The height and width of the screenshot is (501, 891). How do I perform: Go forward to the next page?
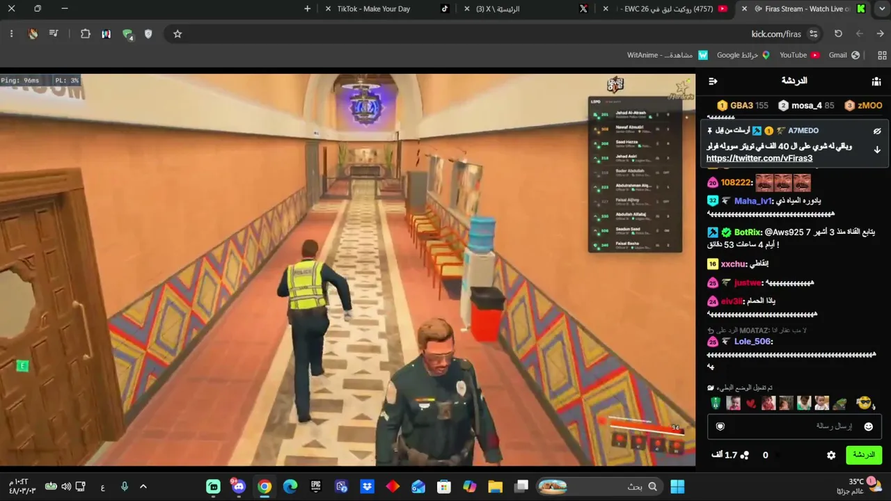point(860,33)
